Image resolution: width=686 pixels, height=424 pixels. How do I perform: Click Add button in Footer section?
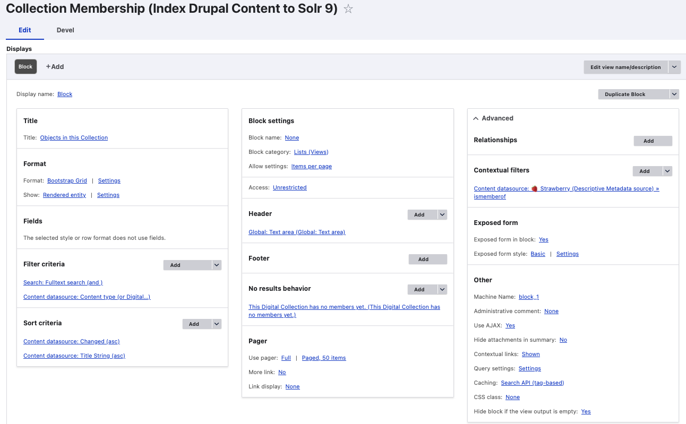point(427,259)
